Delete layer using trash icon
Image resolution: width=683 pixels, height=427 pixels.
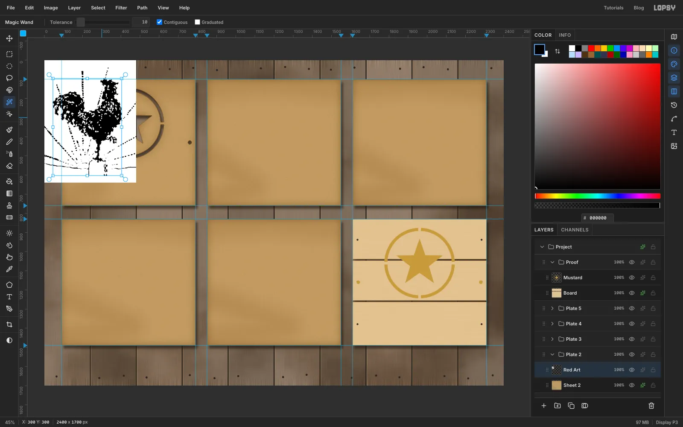point(651,406)
